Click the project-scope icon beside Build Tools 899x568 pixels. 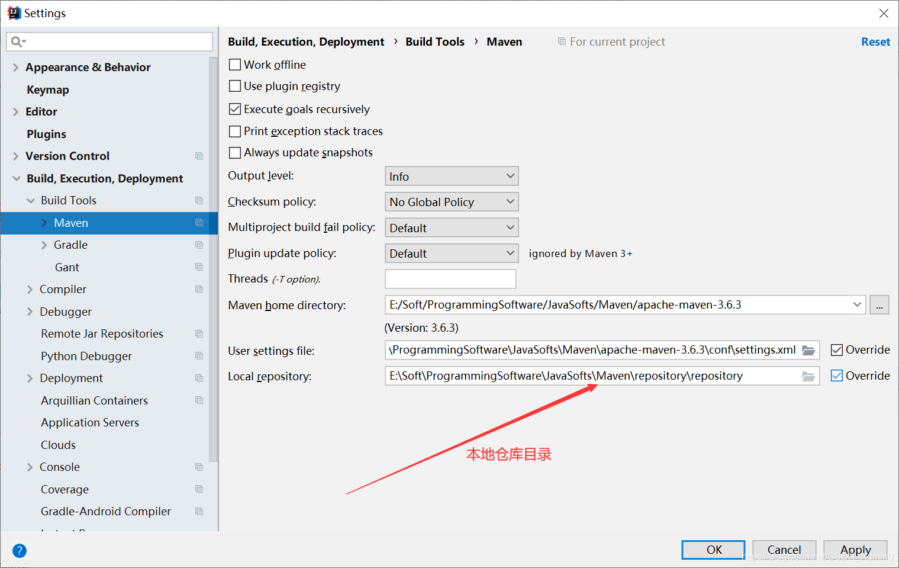tap(199, 201)
